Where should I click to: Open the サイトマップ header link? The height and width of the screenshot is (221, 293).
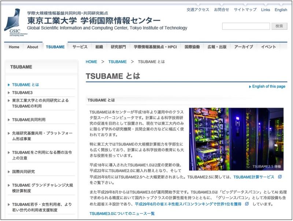(245, 10)
